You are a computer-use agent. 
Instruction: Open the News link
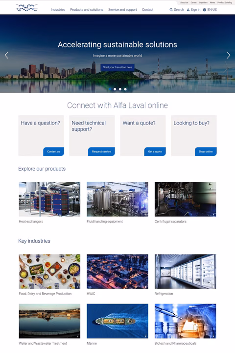tap(212, 2)
